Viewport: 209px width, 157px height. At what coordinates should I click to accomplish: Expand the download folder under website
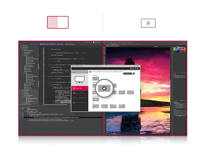[x=23, y=52]
